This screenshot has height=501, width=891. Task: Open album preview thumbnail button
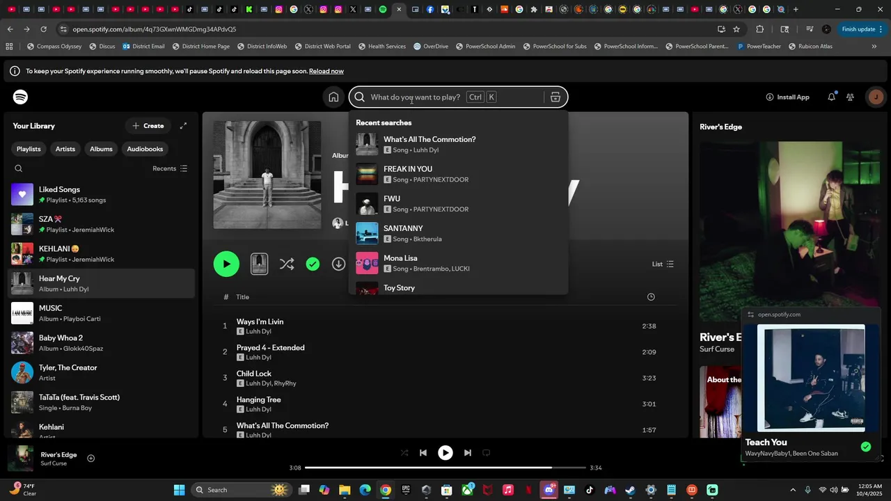[x=259, y=264]
